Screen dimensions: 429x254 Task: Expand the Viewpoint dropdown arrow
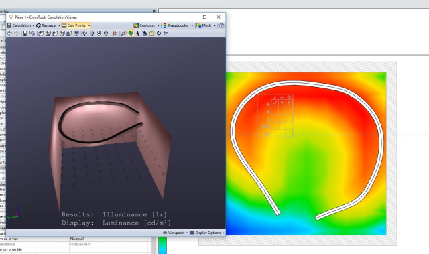[187, 233]
